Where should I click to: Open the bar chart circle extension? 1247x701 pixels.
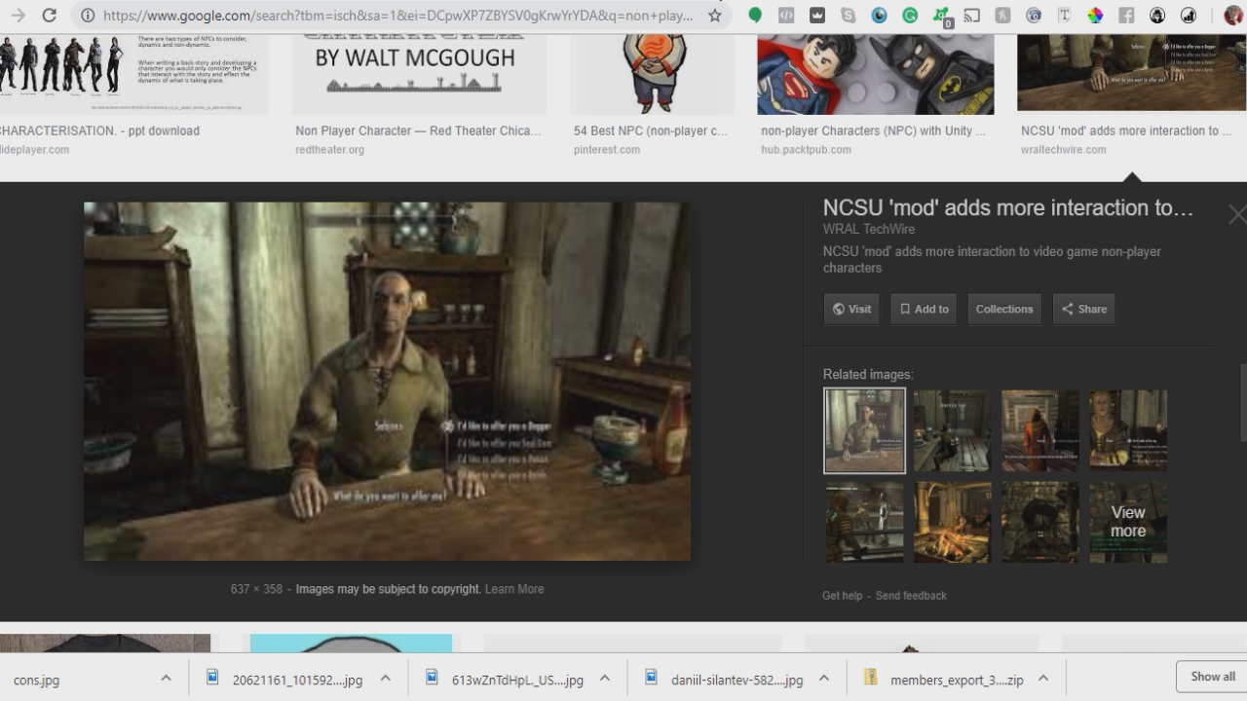click(x=1189, y=16)
